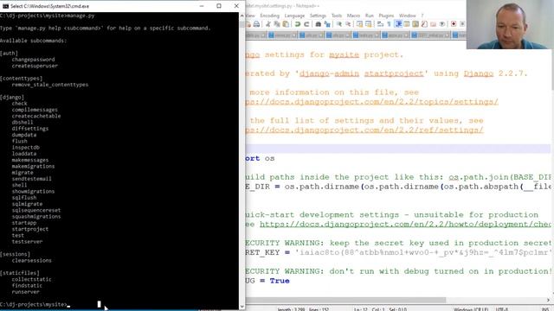Viewport: 554px width, 311px height.
Task: Toggle the highlighted Indent Guide icon
Action: 398,24
